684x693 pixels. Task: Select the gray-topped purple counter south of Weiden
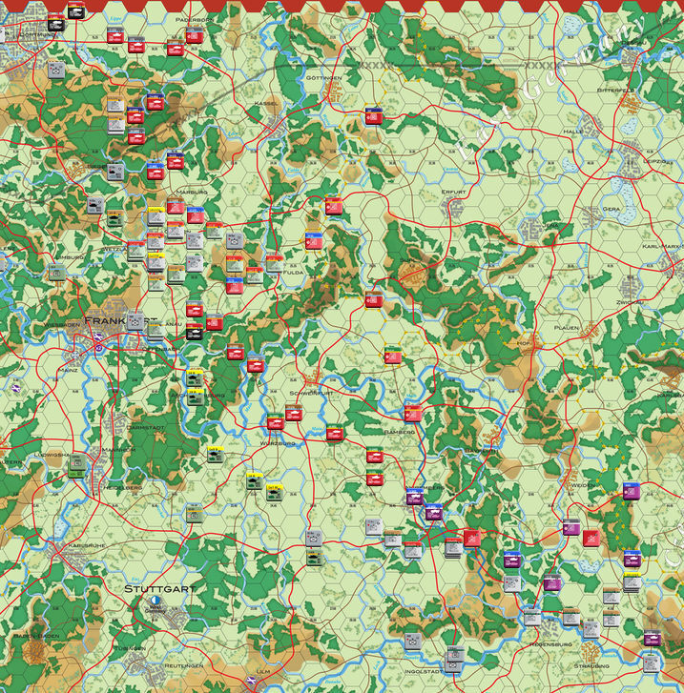click(571, 527)
